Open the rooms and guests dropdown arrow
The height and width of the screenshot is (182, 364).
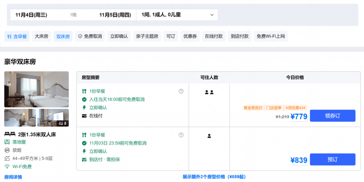[212, 15]
